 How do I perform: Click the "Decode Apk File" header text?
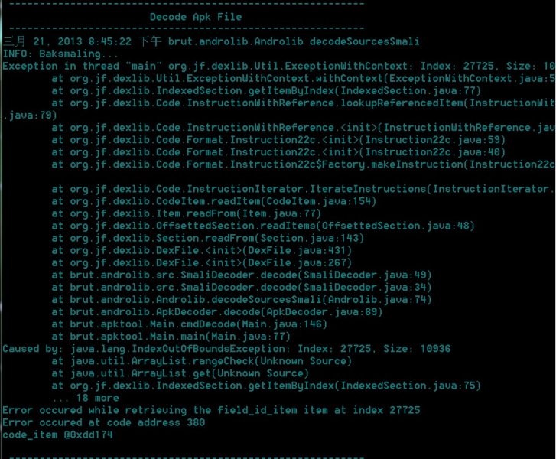[x=194, y=16]
